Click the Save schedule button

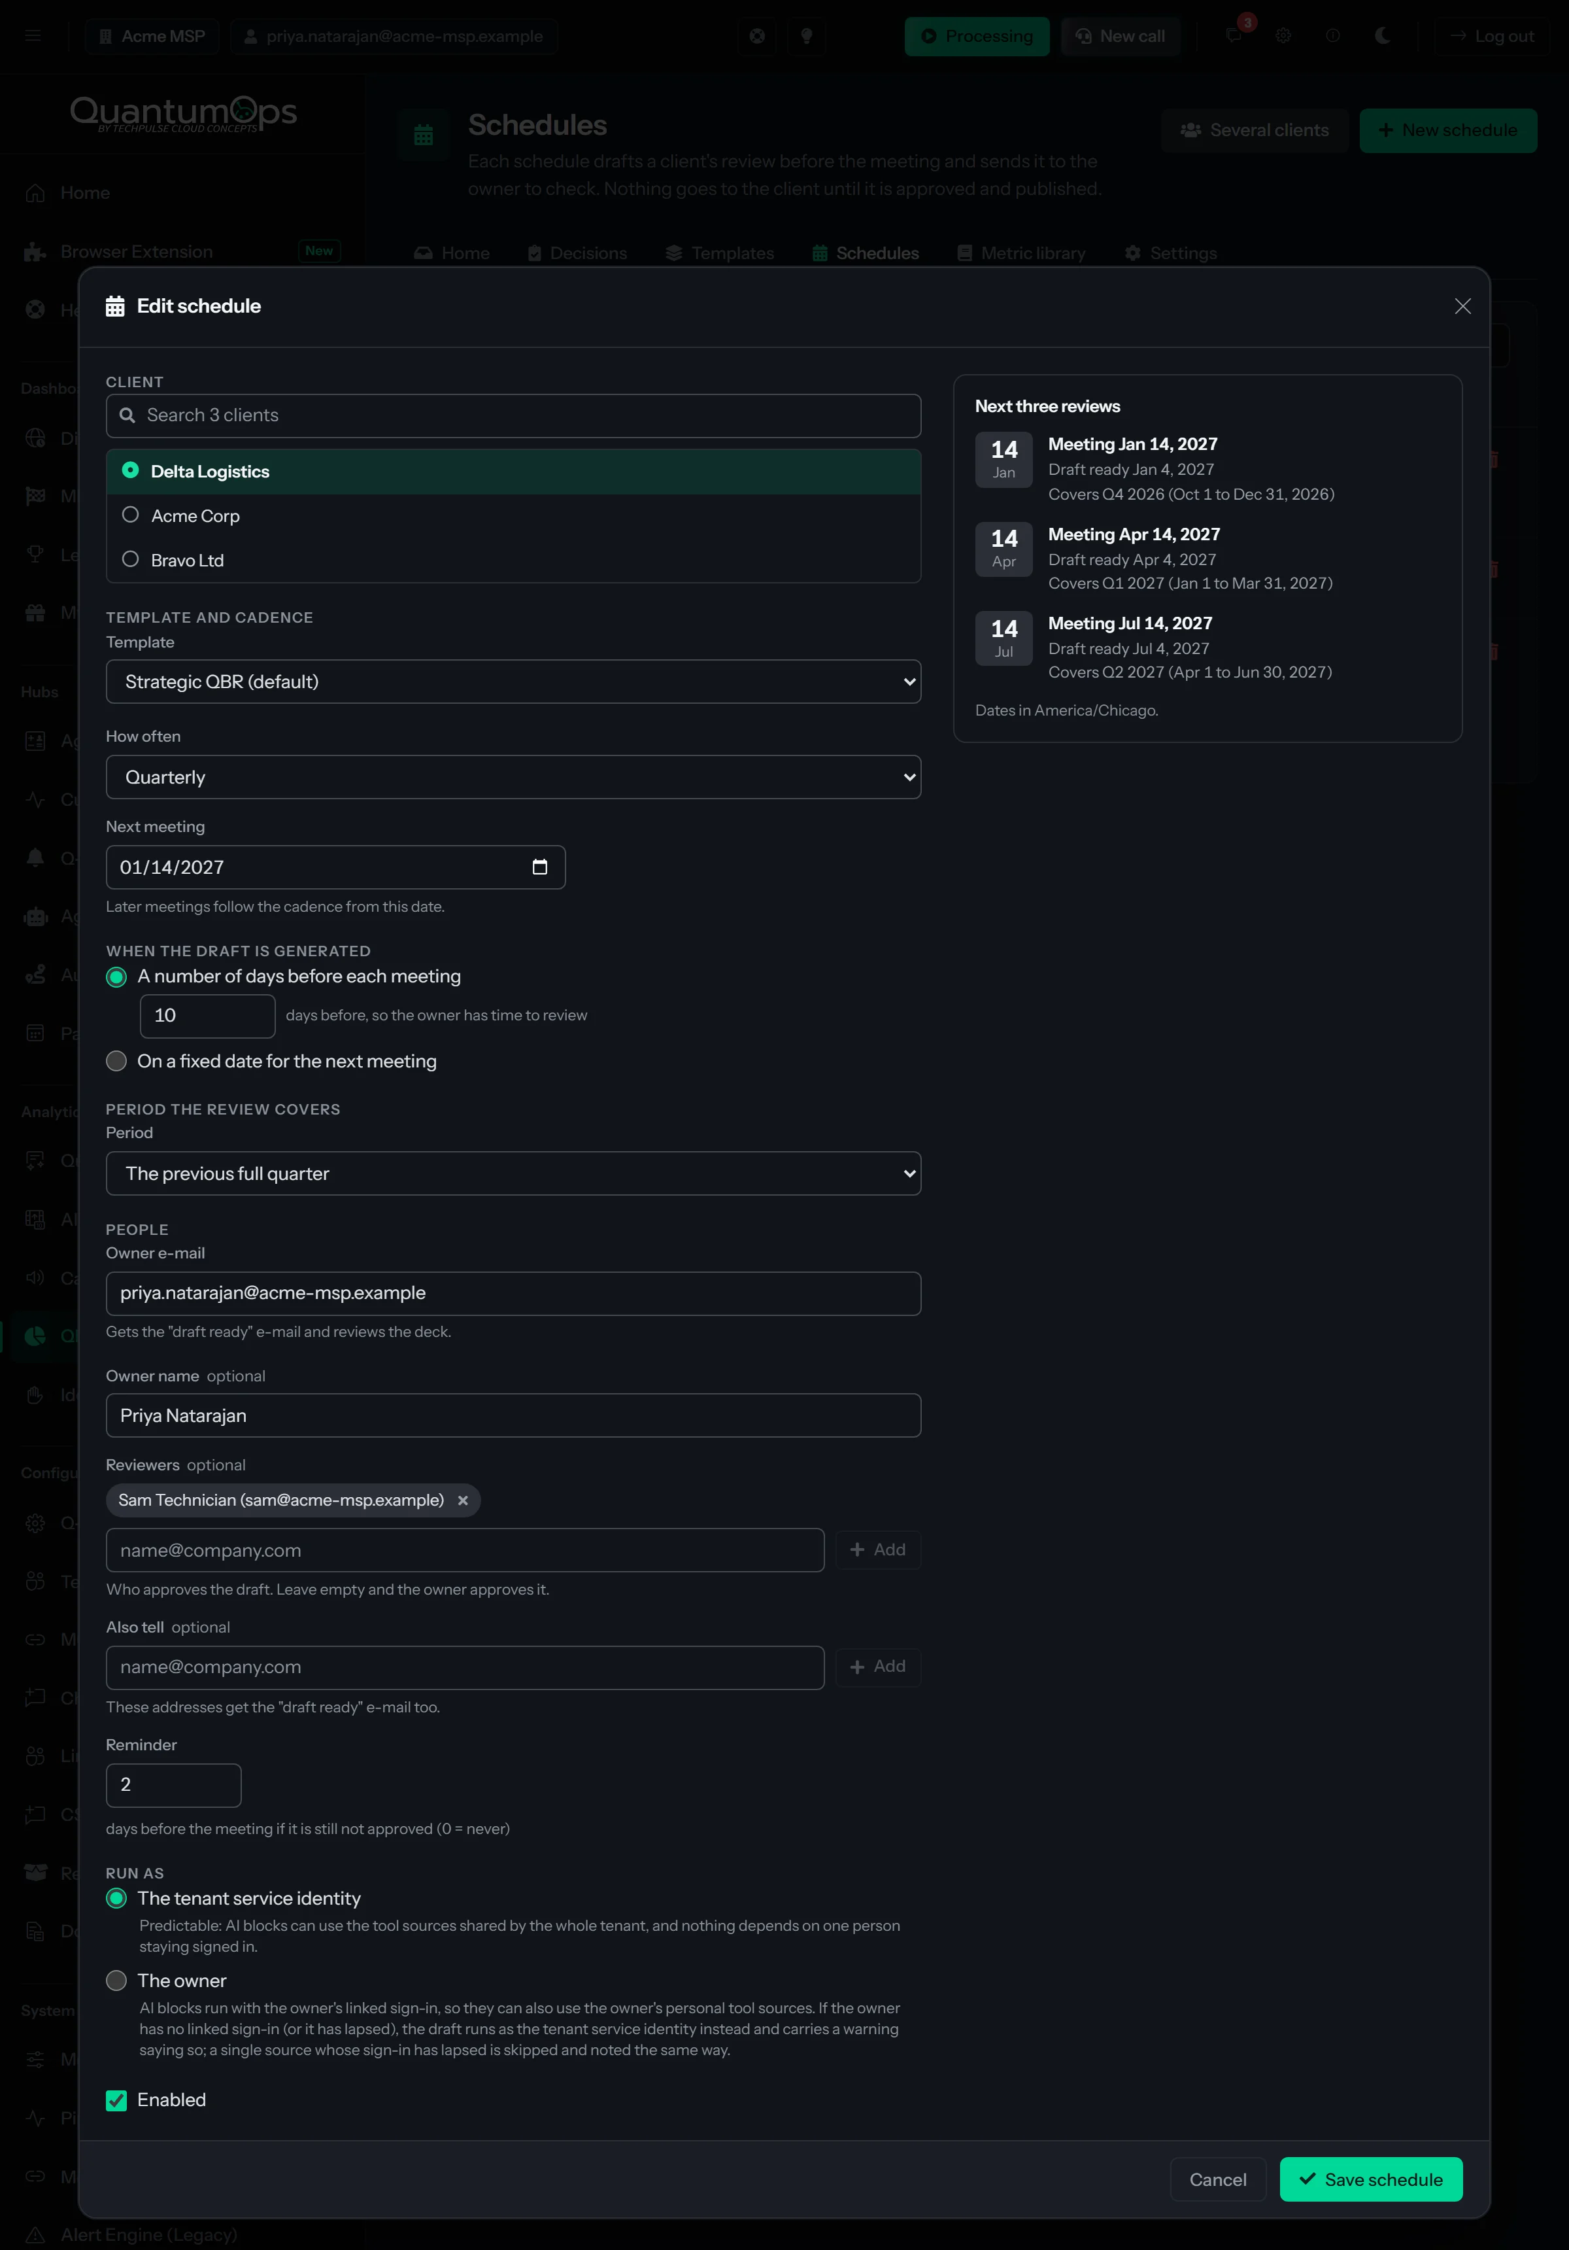click(x=1370, y=2179)
